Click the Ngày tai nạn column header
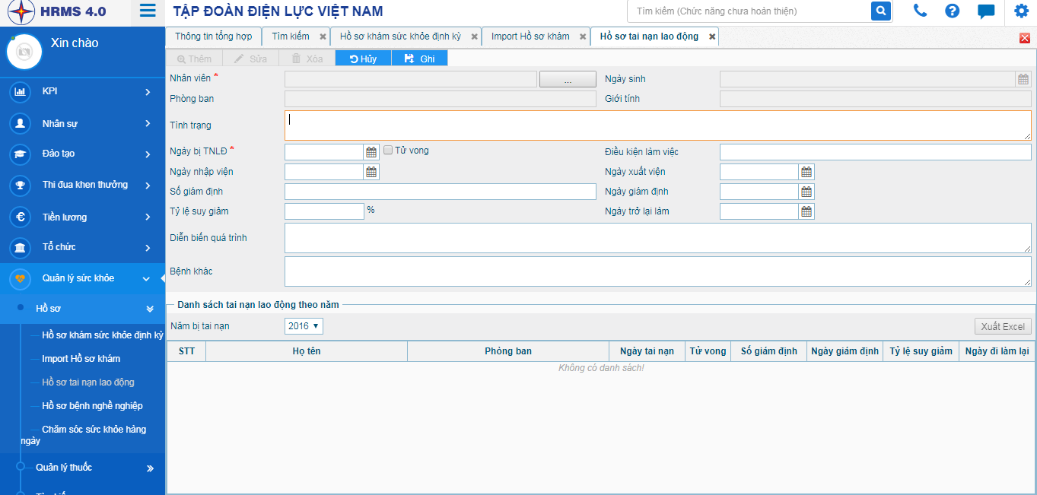The image size is (1037, 495). [647, 351]
